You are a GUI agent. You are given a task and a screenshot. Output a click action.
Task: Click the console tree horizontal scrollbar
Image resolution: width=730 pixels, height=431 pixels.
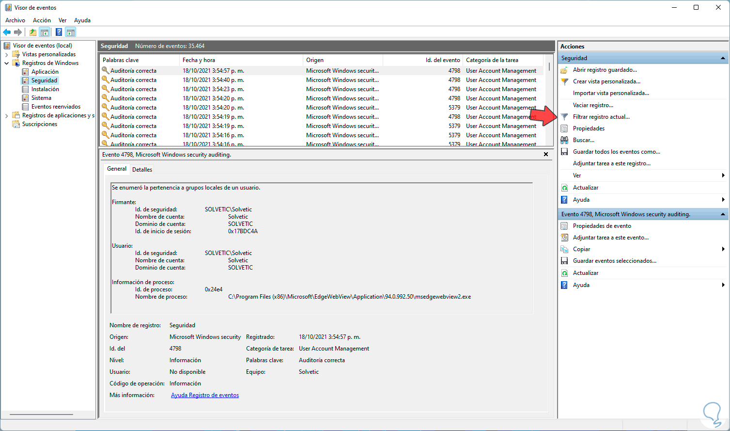(x=41, y=415)
